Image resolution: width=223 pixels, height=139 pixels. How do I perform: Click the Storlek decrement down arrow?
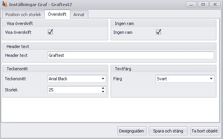click(103, 92)
